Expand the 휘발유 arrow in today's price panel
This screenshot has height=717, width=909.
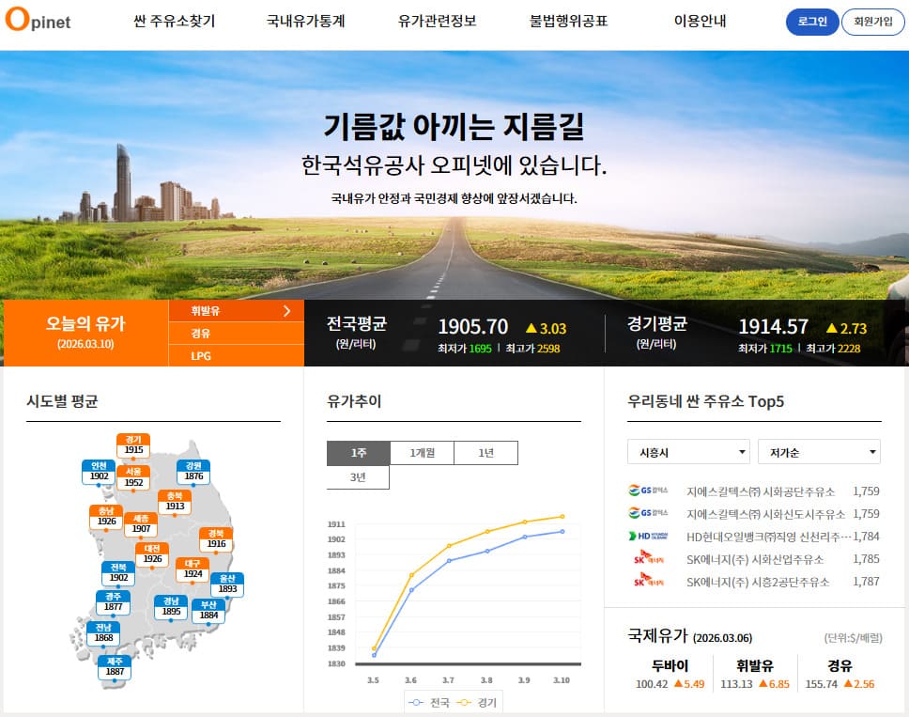point(288,311)
